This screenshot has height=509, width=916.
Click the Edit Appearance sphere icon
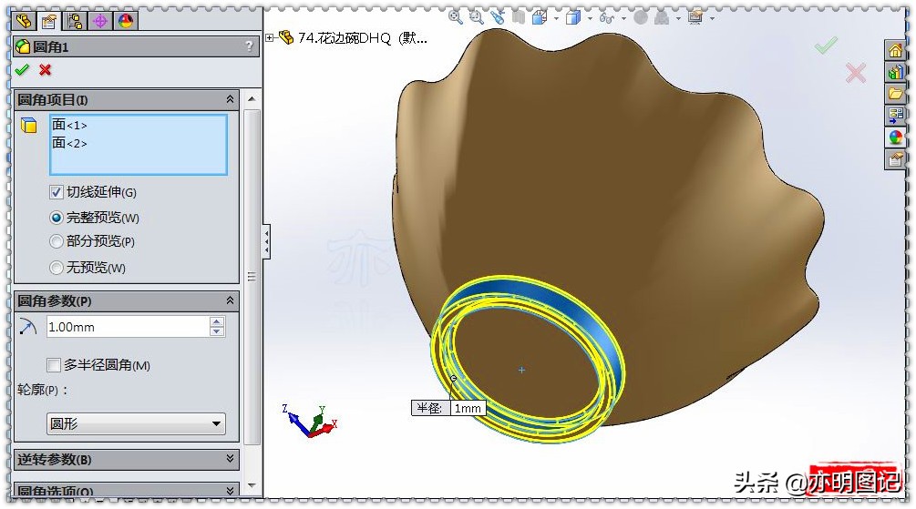641,17
